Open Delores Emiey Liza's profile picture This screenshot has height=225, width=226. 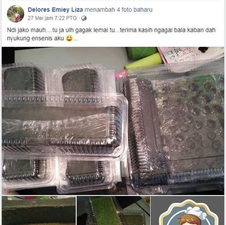[x=15, y=14]
